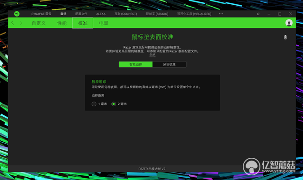Open the 配置文件 tab
303x180 pixels.
pos(81,14)
